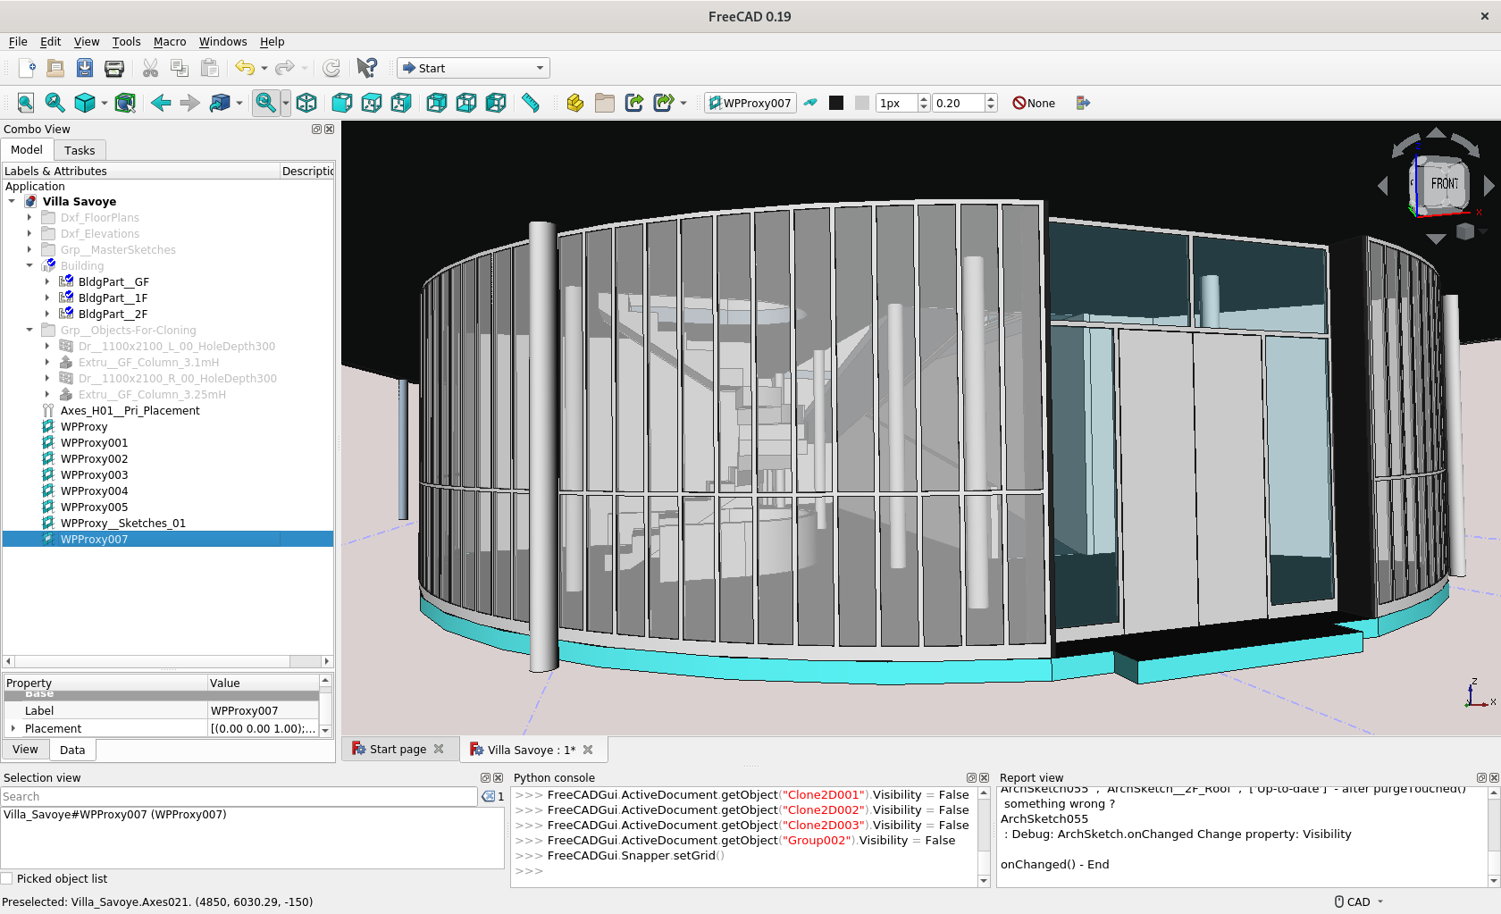Screen dimensions: 1501x914
Task: Open the link actions dropdown arrow
Action: pyautogui.click(x=683, y=103)
